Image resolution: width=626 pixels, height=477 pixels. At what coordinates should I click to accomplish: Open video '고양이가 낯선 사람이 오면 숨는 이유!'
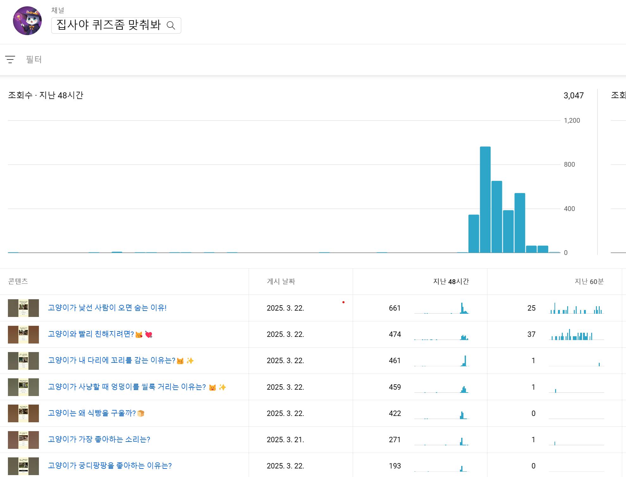coord(107,308)
